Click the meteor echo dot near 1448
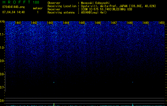This screenshot has width=167, height=106. 132,82
